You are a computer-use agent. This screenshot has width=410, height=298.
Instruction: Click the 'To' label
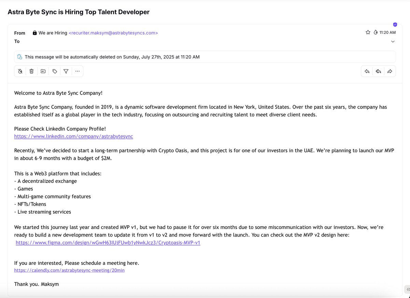[17, 41]
